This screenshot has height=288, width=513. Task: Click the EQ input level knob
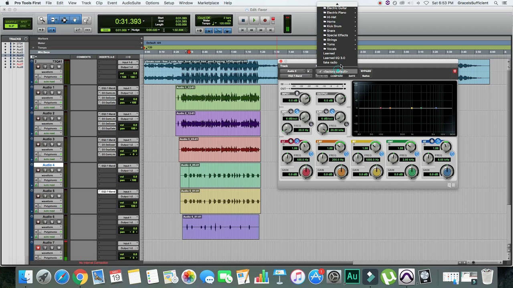coord(305,98)
